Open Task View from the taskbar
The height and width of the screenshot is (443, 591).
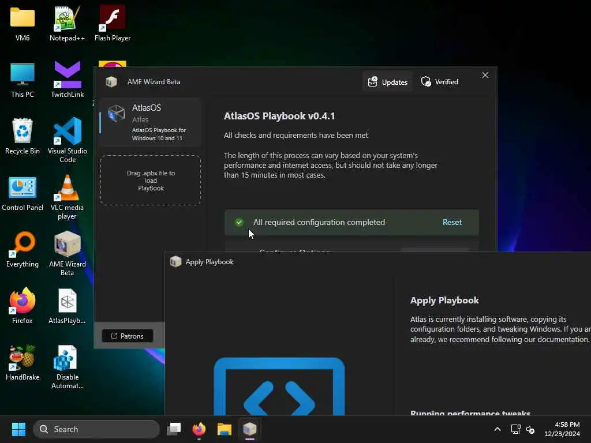174,429
